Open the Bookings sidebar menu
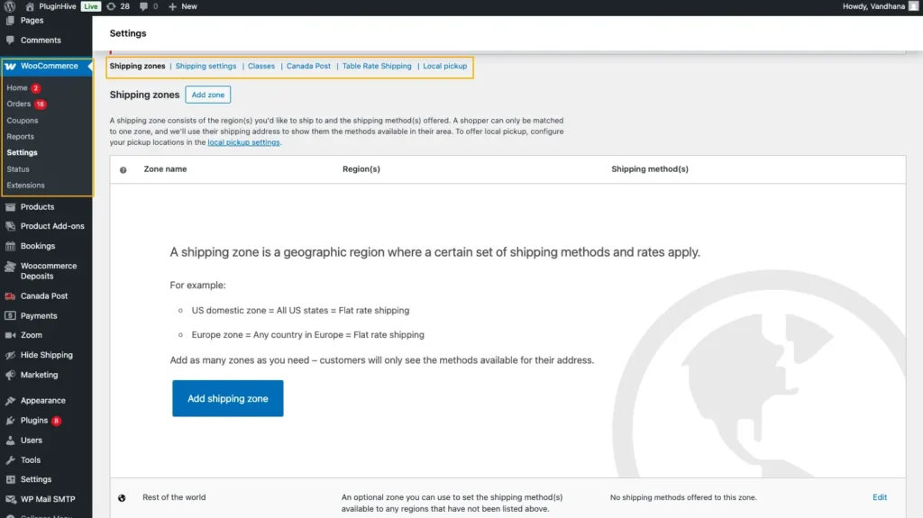Viewport: 923px width, 518px height. click(x=38, y=246)
